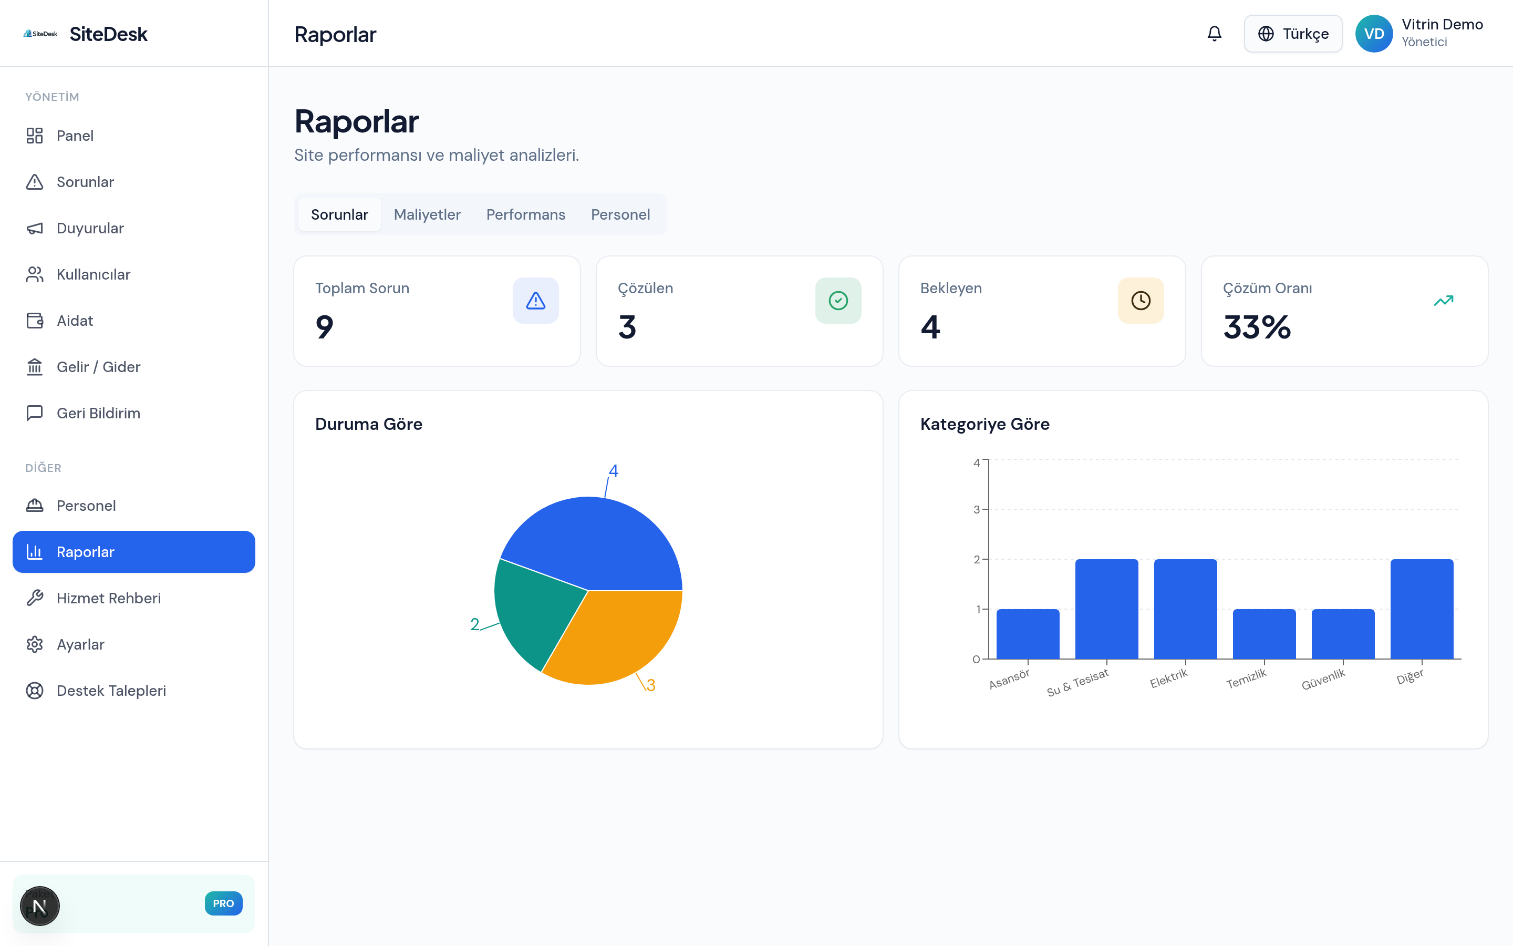Open the Vitrin Demo user menu
This screenshot has height=946, width=1513.
tap(1420, 34)
